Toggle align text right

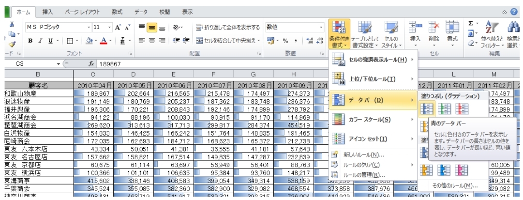pos(162,41)
